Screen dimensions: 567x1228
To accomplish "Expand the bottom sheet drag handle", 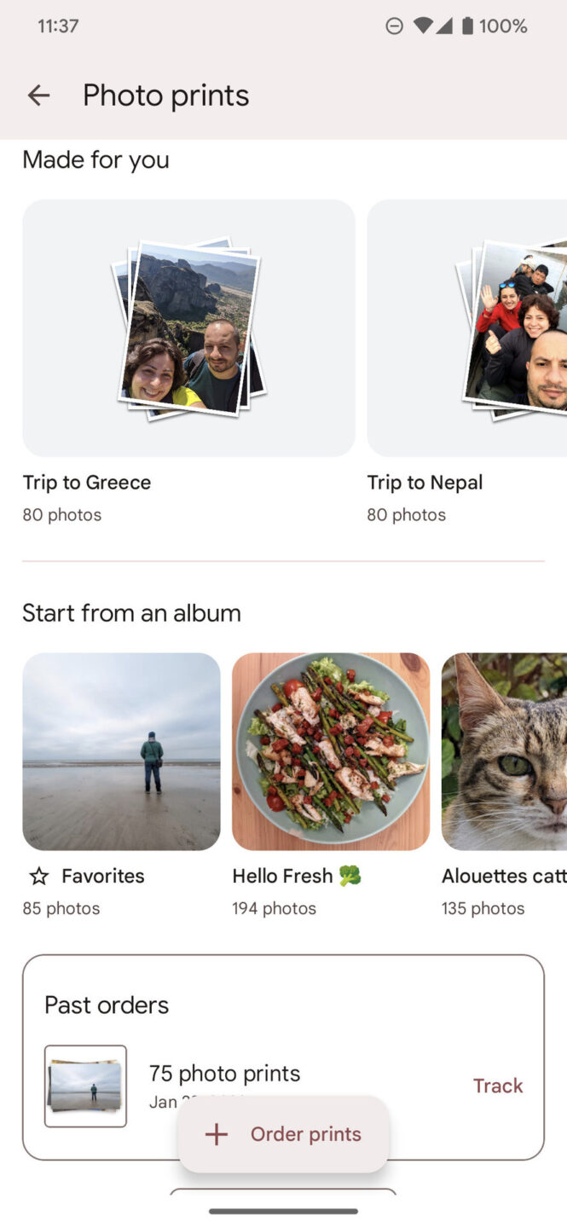I will click(283, 1209).
